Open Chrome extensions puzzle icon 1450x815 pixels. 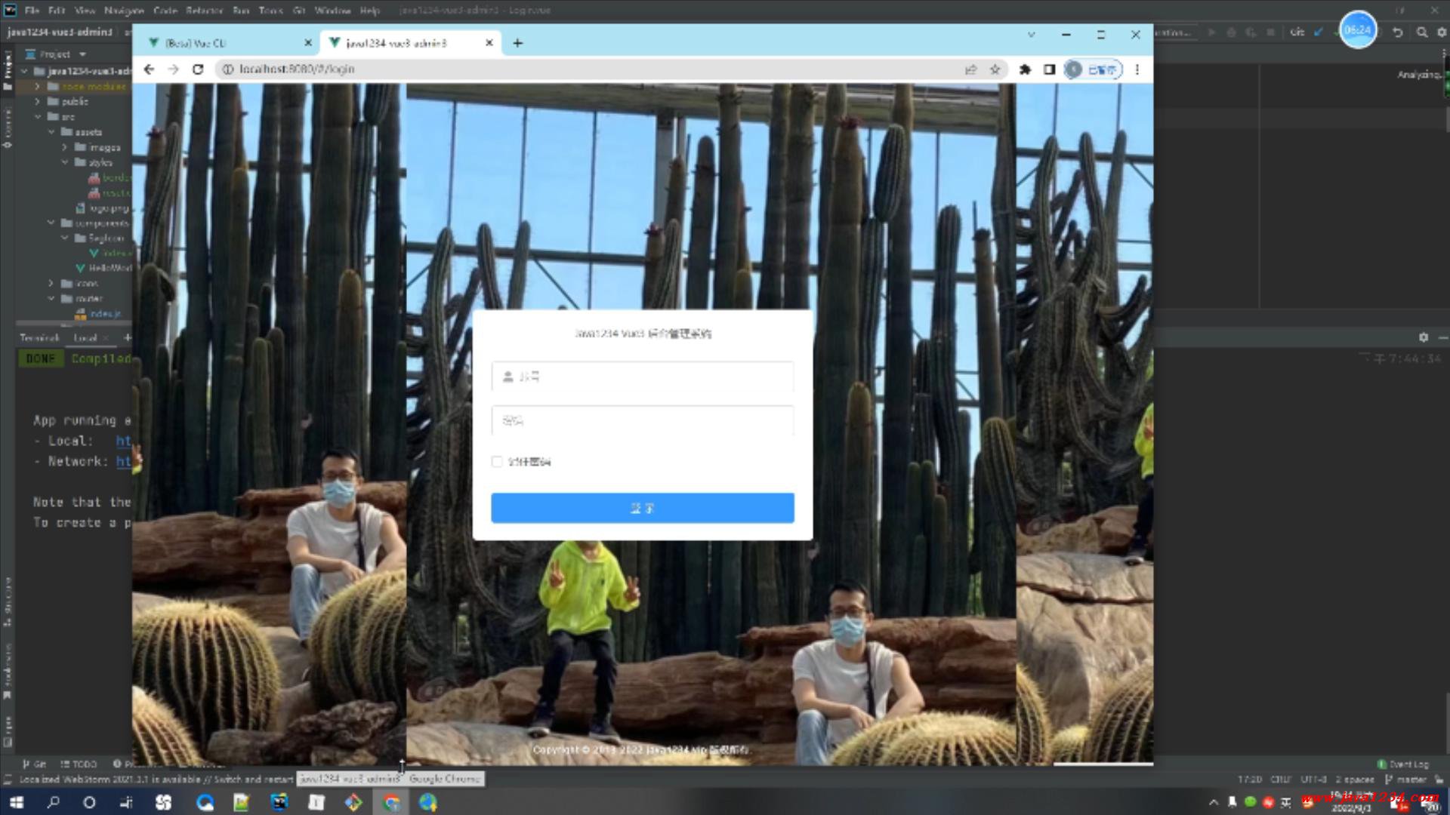coord(1025,69)
